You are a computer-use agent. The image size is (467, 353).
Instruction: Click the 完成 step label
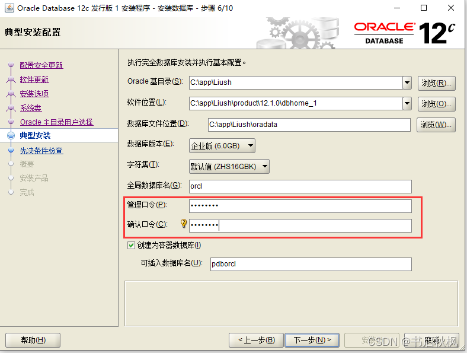point(27,192)
